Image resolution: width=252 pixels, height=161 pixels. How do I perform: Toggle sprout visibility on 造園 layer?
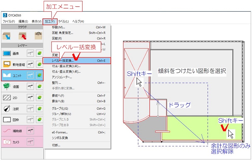(30, 86)
